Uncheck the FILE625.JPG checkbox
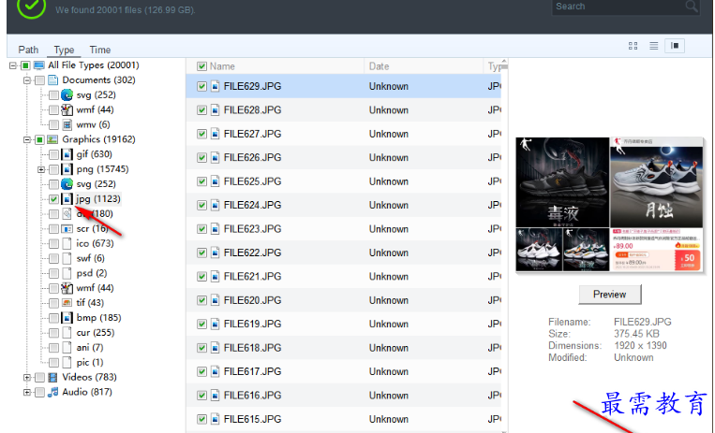 pos(201,181)
